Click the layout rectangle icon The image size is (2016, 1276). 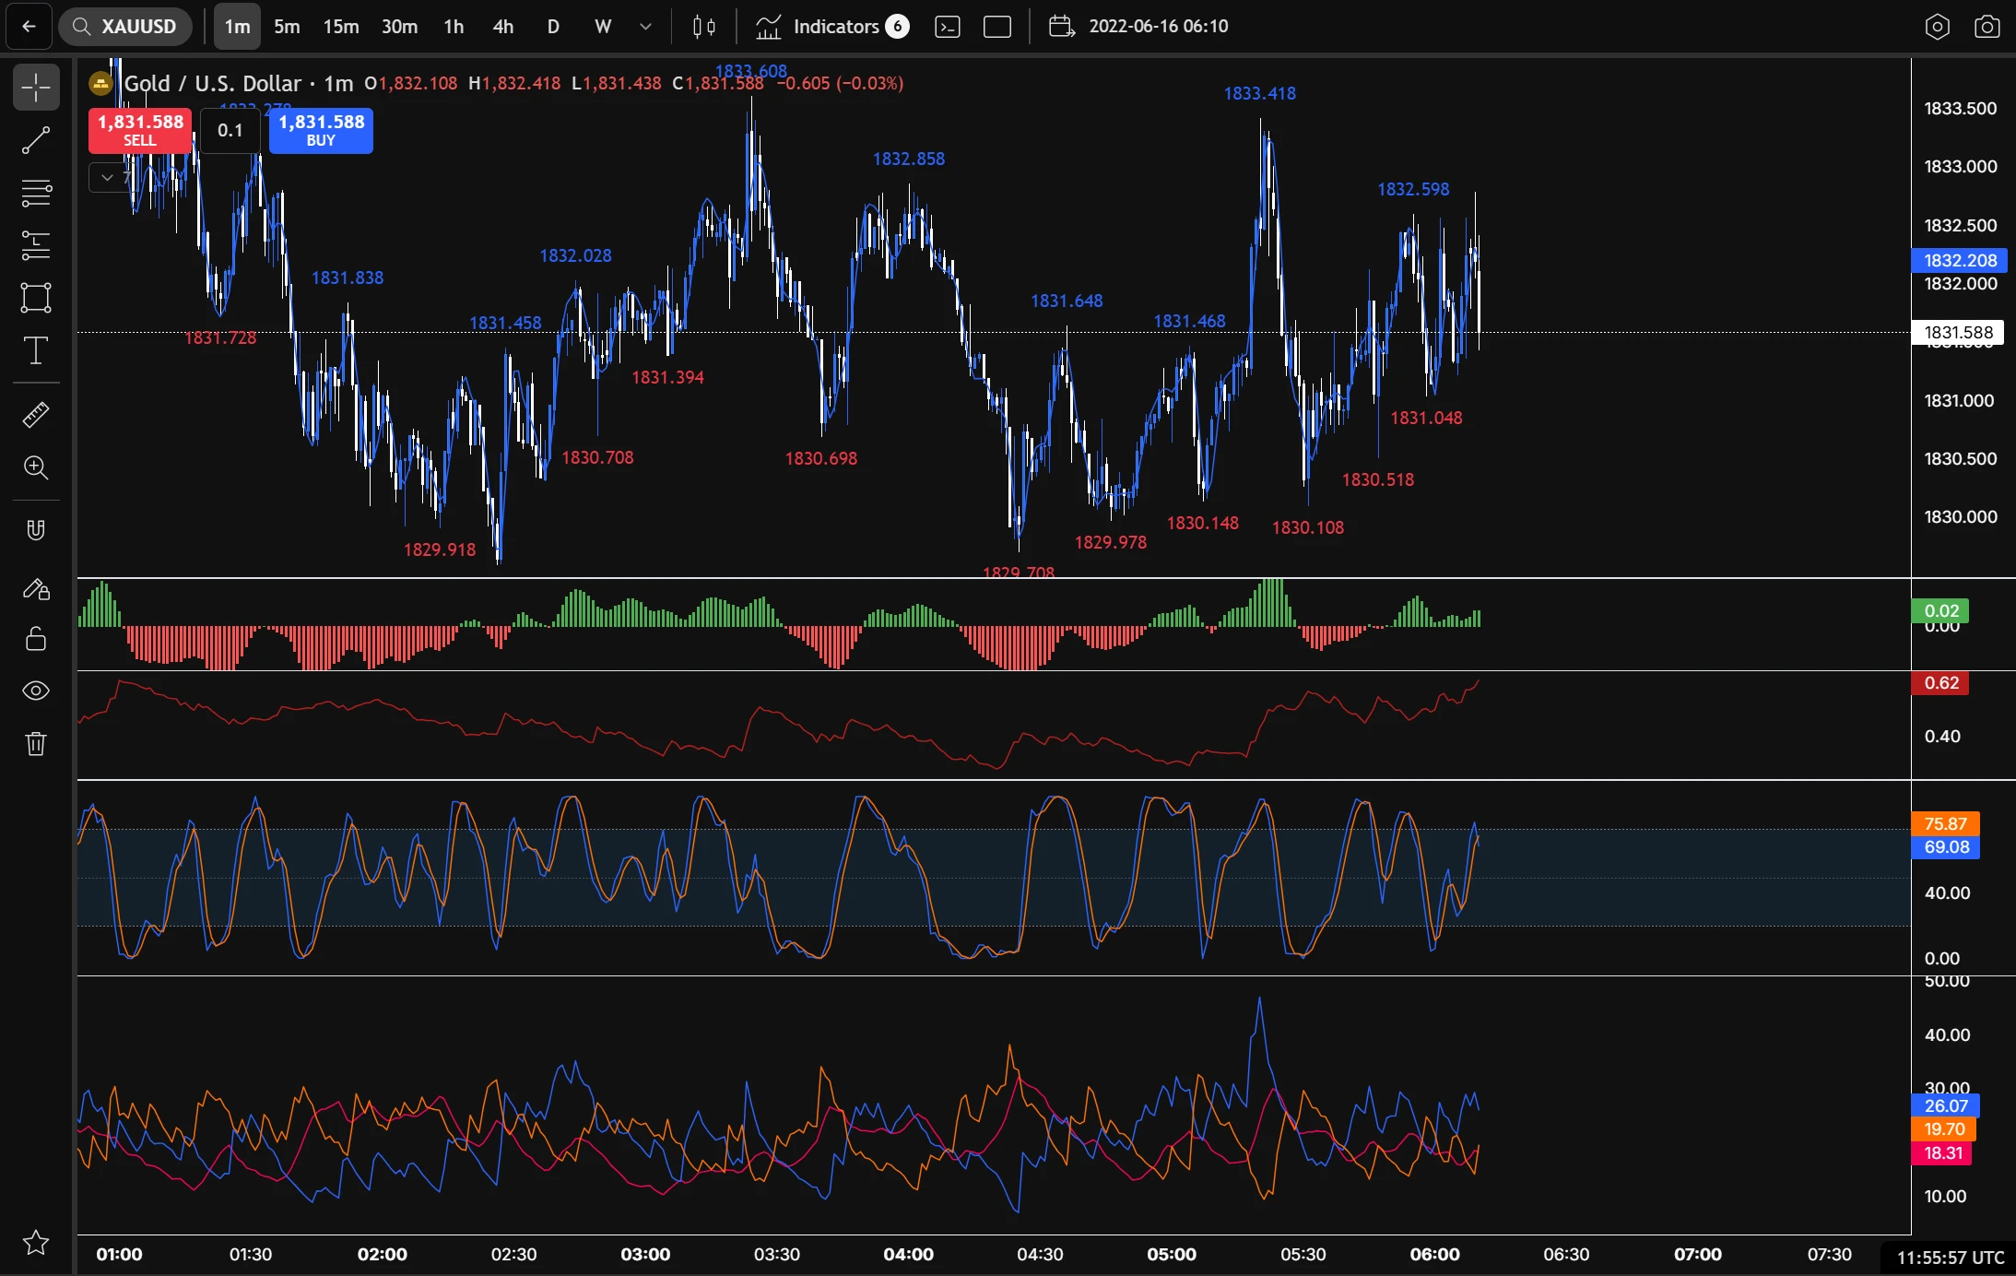pyautogui.click(x=997, y=27)
